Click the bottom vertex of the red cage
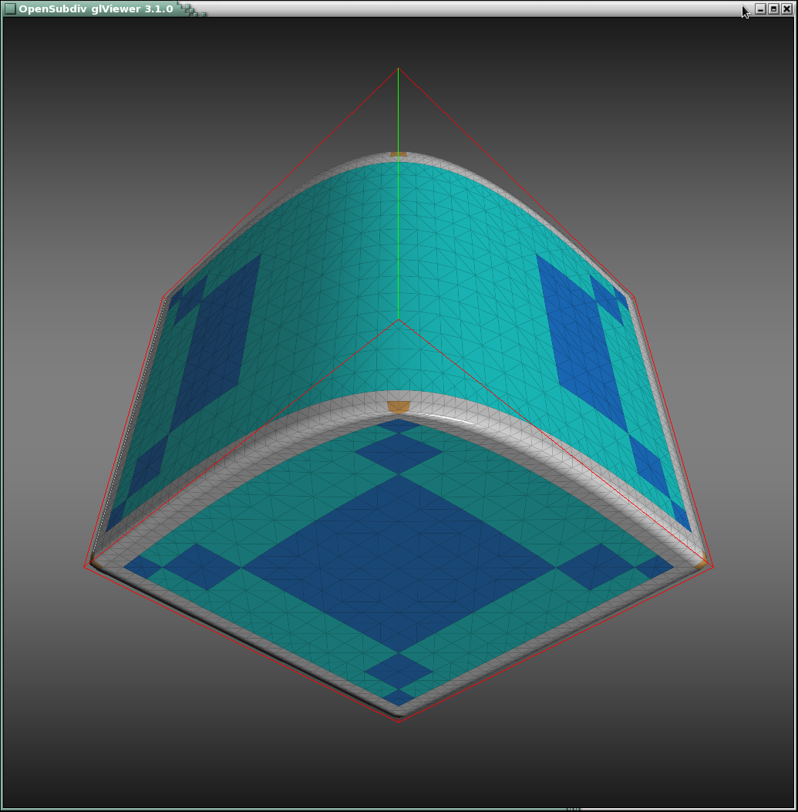This screenshot has width=798, height=812. [399, 722]
